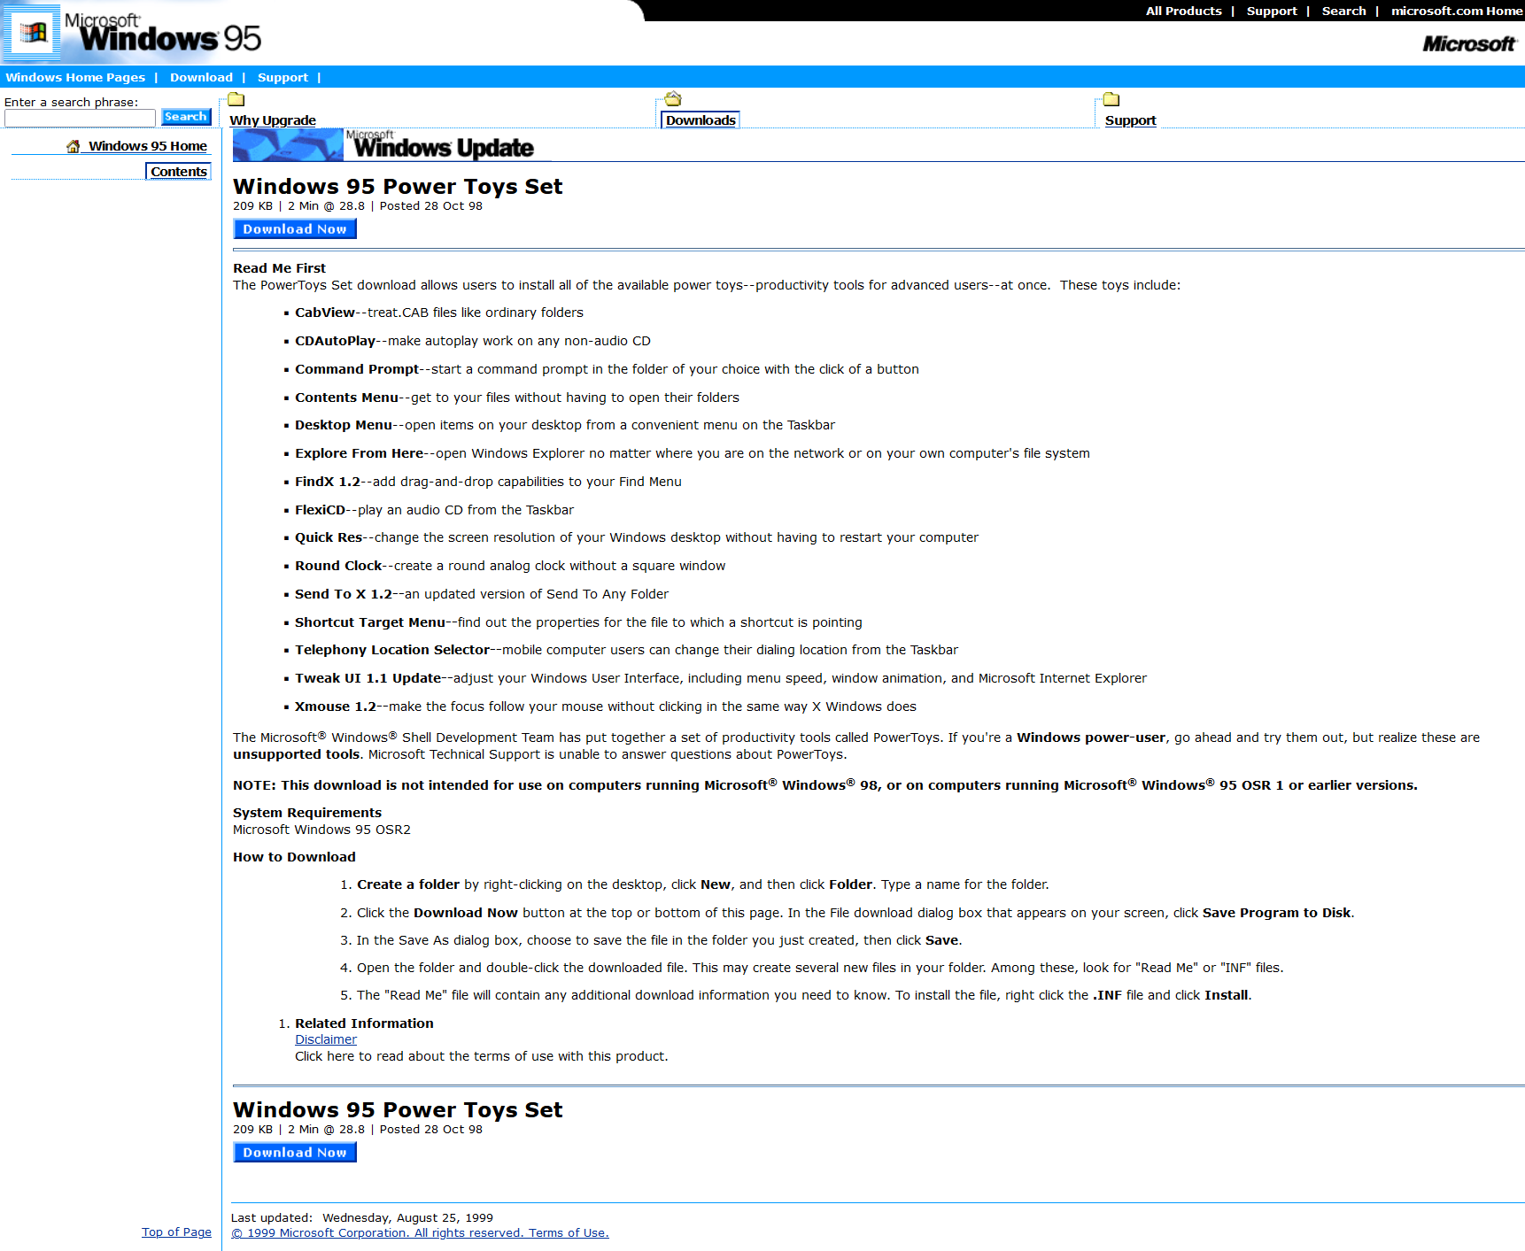Click the bottom Download Now button
The width and height of the screenshot is (1525, 1251).
pos(295,1153)
